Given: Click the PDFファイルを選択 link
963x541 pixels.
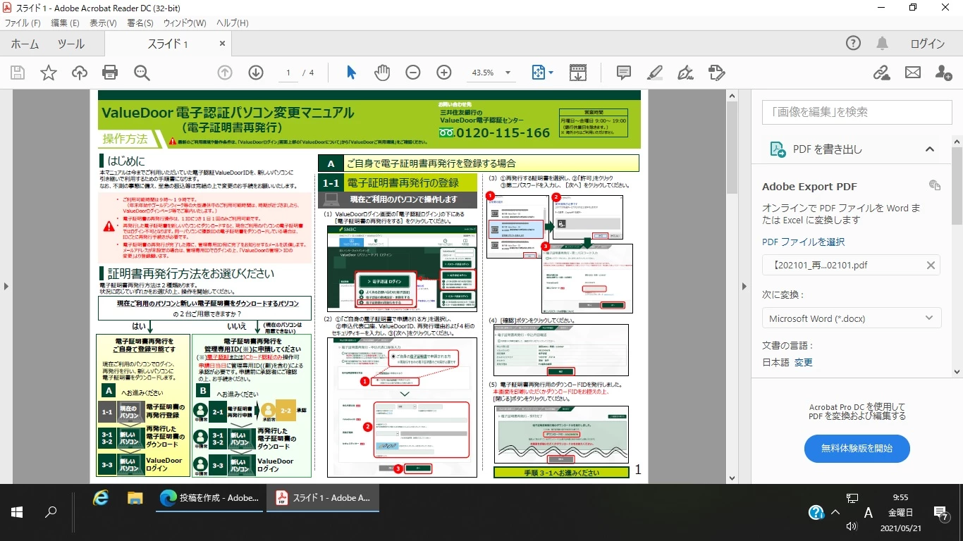Looking at the screenshot, I should [803, 242].
